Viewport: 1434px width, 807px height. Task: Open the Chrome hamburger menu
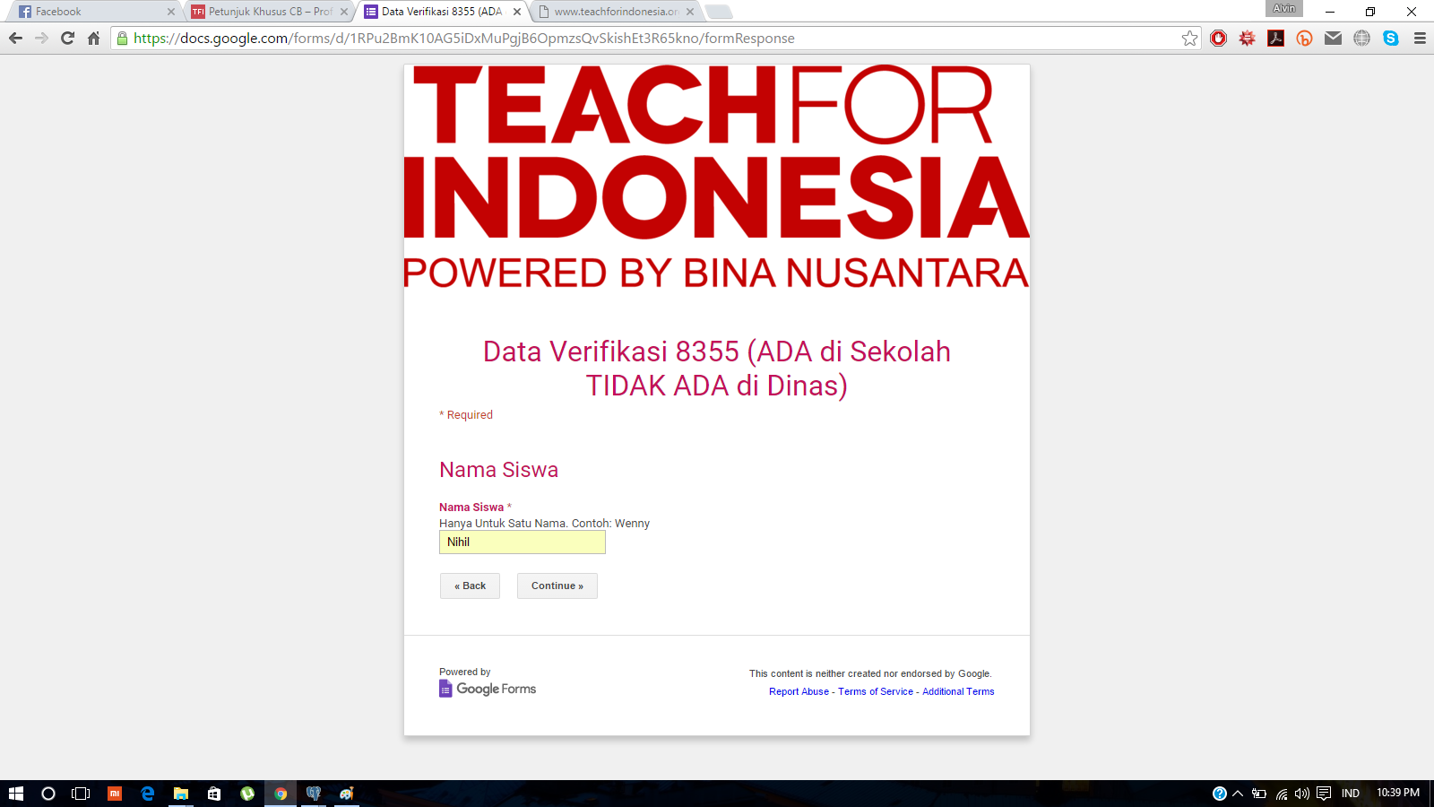click(x=1420, y=38)
